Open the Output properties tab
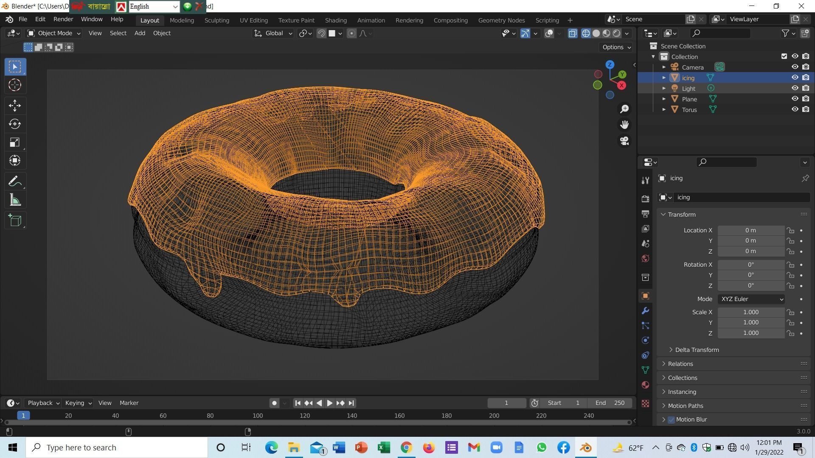The width and height of the screenshot is (815, 458). pos(645,214)
